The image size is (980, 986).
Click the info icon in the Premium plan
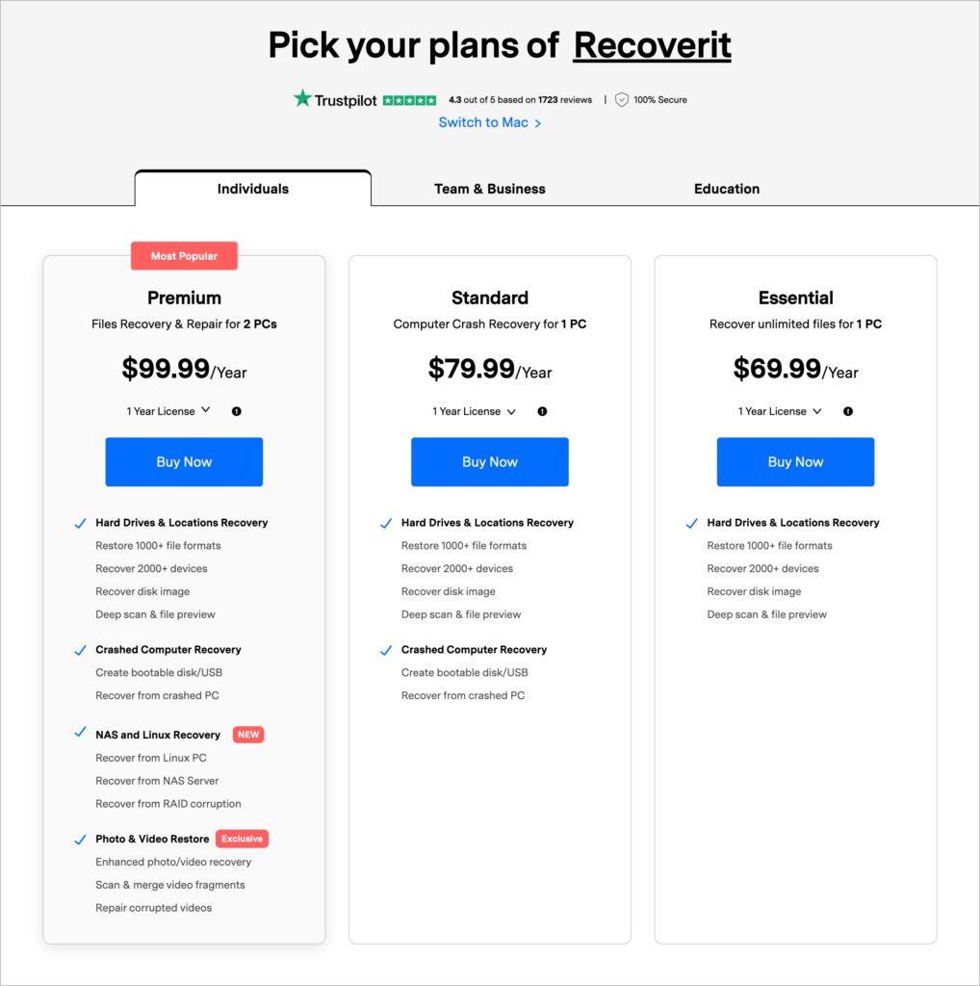236,411
